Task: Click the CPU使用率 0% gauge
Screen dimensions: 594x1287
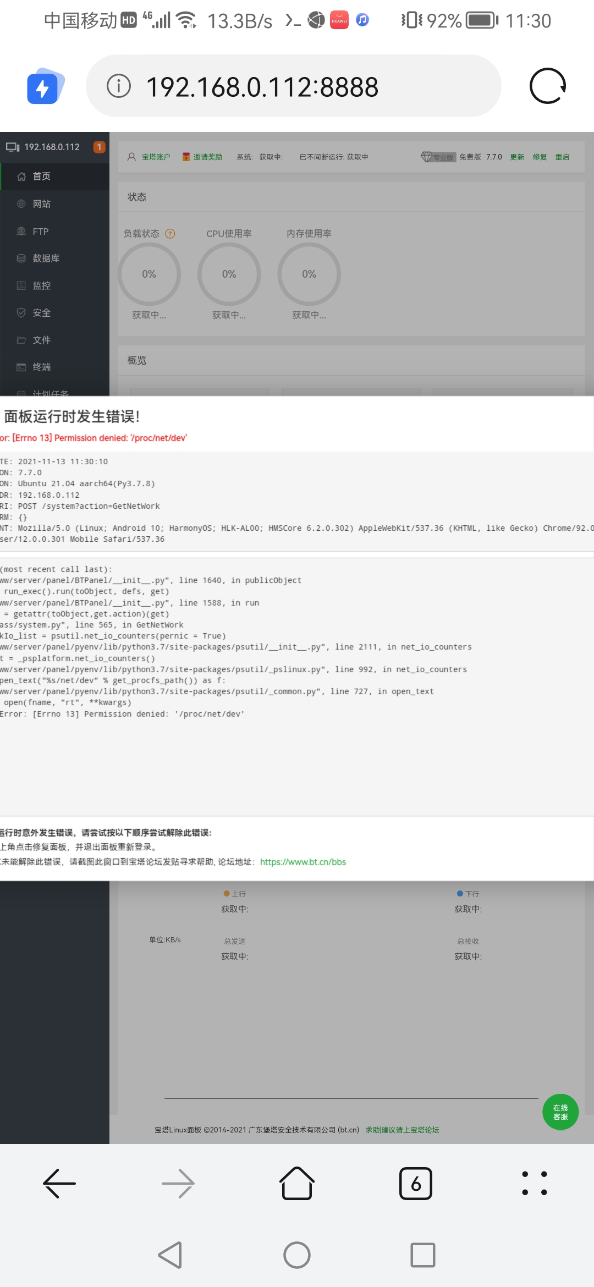Action: coord(229,274)
